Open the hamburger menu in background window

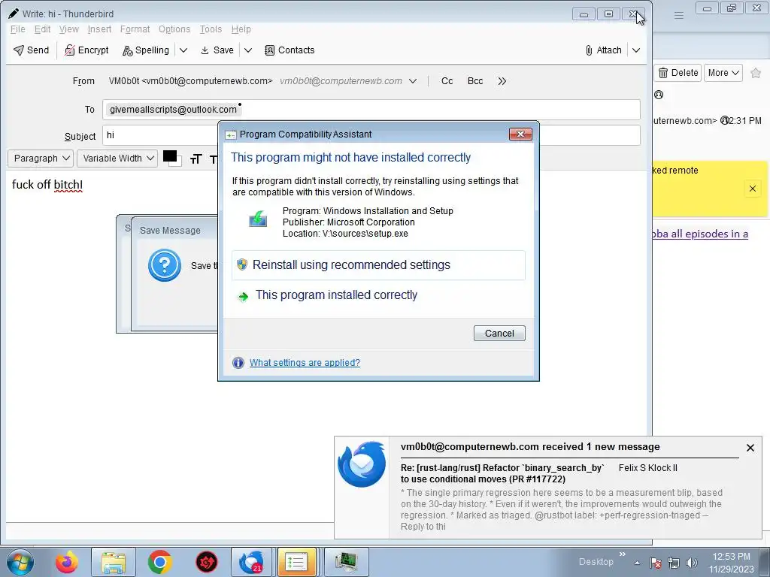pos(679,15)
